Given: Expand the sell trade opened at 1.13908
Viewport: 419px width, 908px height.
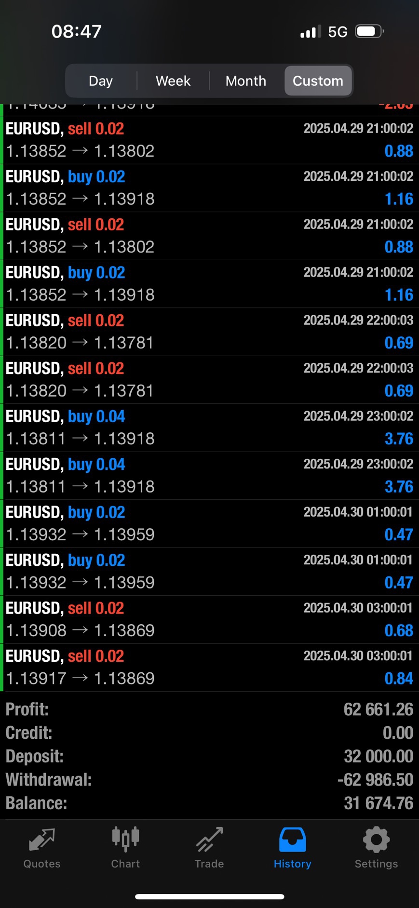Looking at the screenshot, I should click(209, 619).
